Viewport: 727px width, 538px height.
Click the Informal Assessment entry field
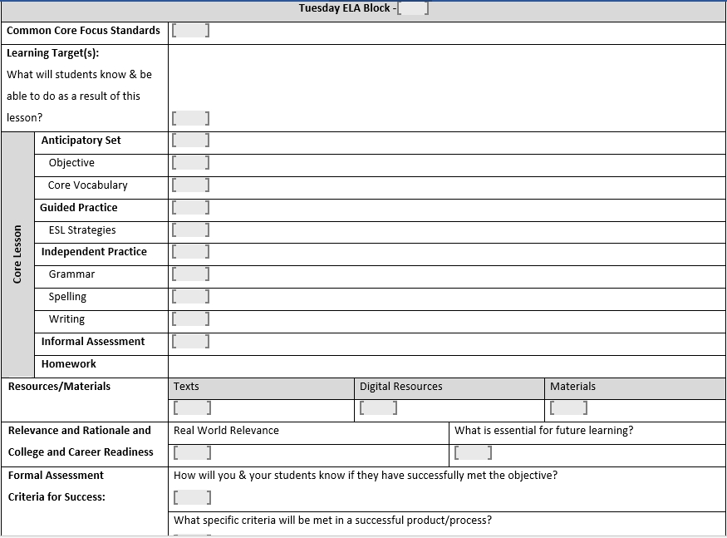click(190, 341)
